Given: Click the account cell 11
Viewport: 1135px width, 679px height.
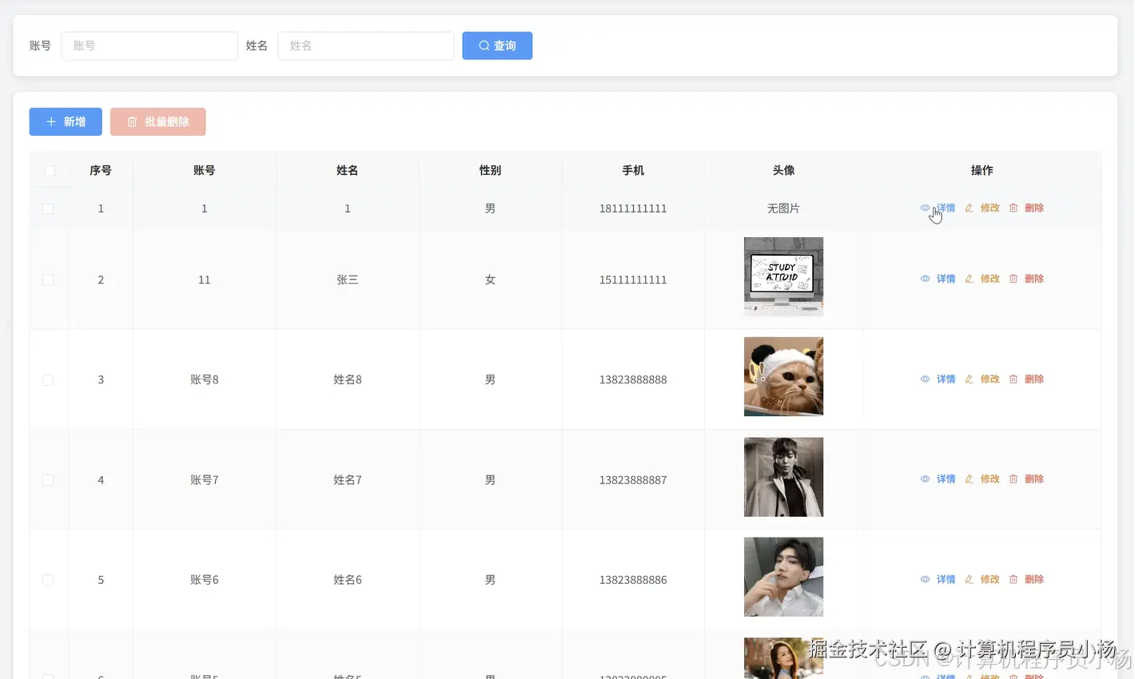Looking at the screenshot, I should click(x=205, y=280).
